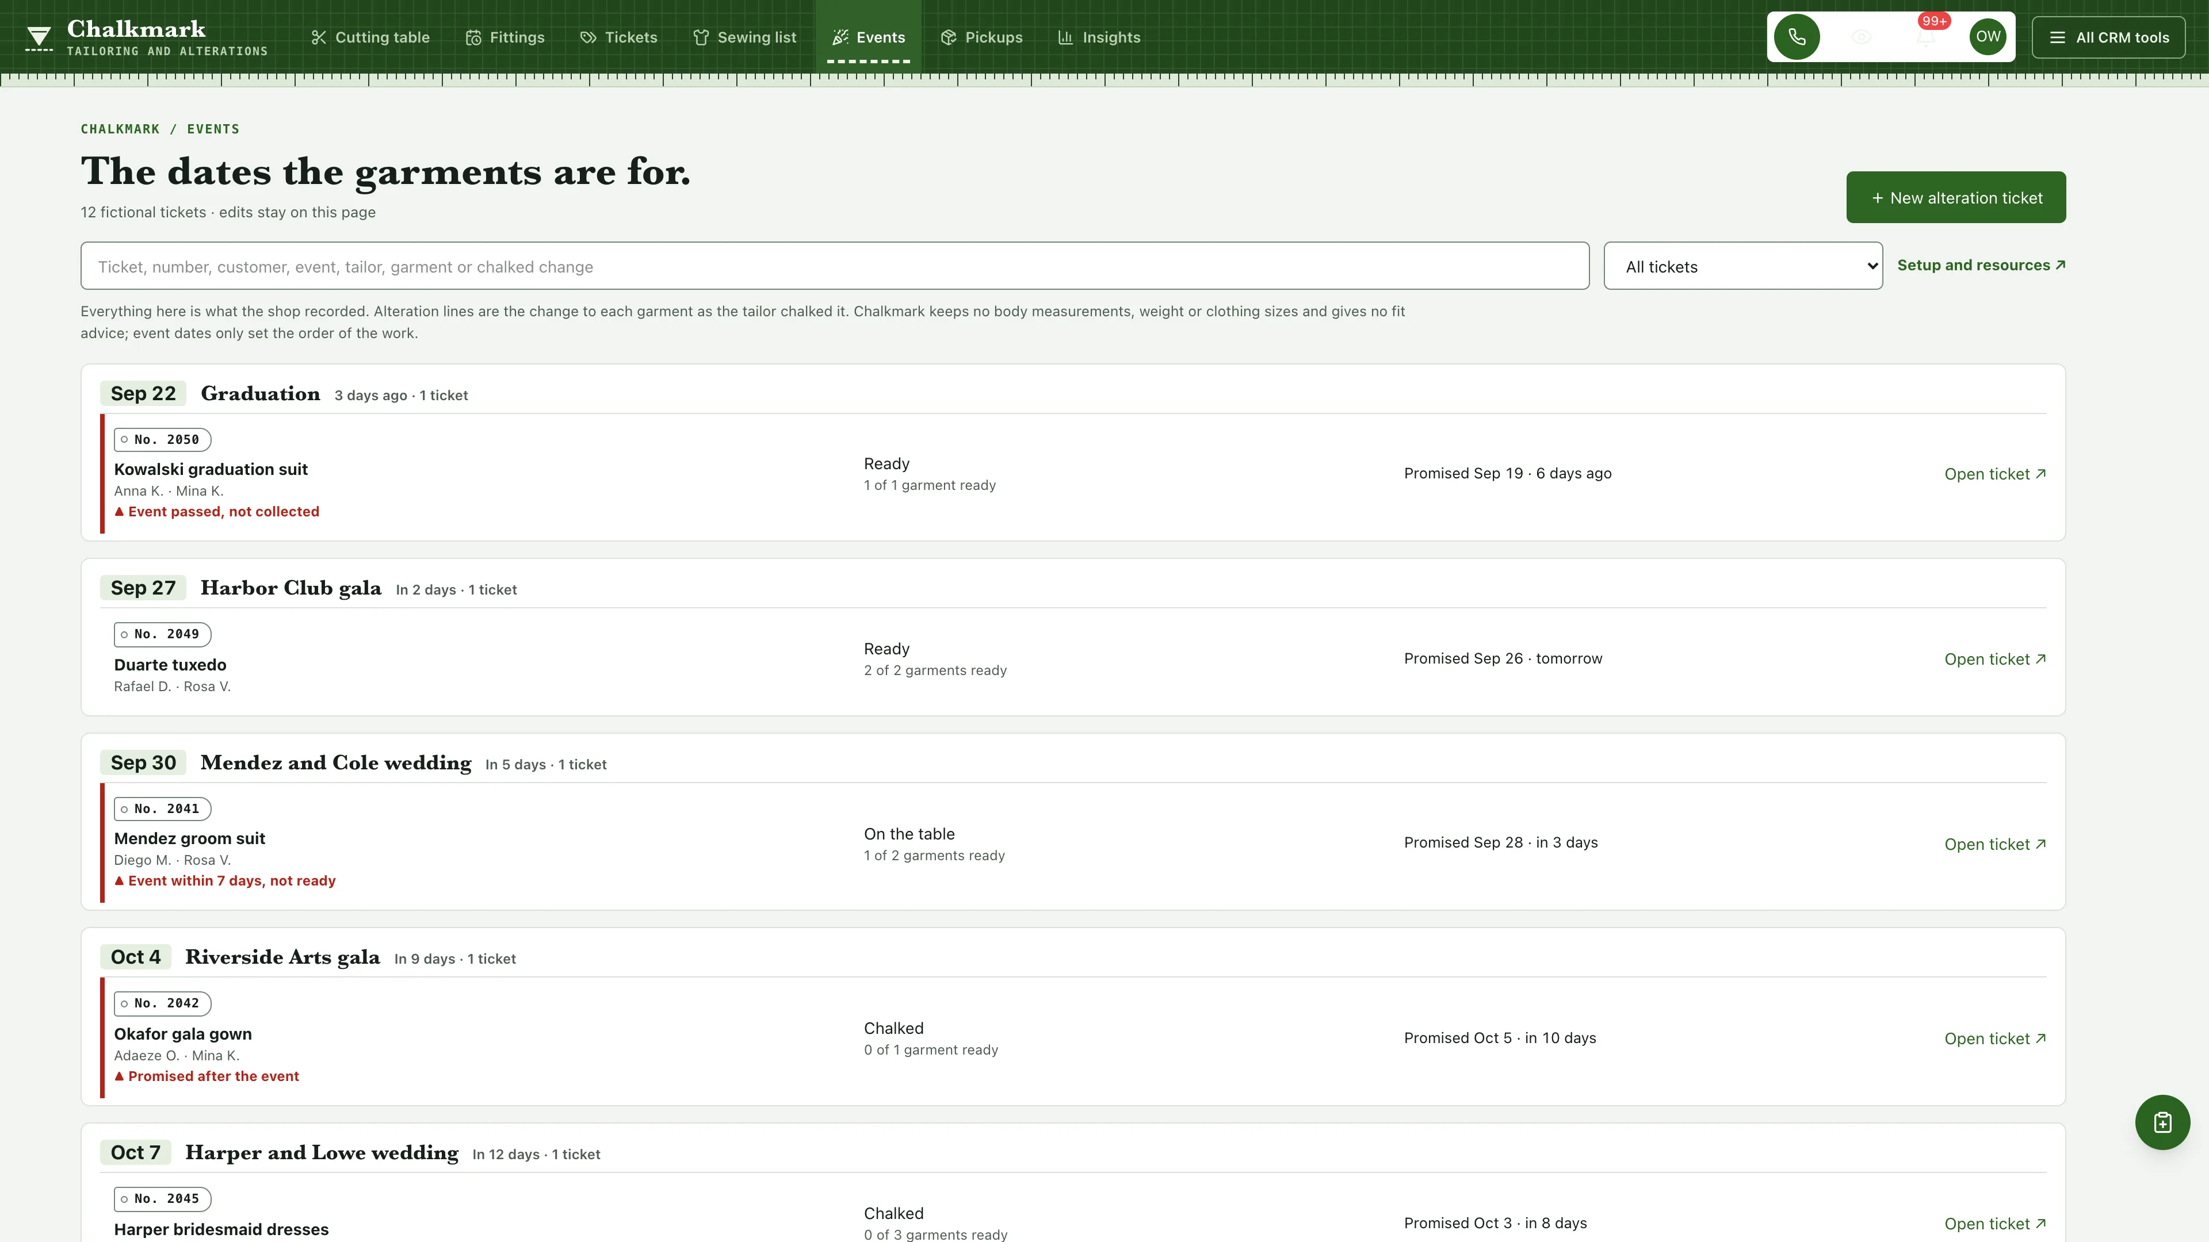The width and height of the screenshot is (2209, 1242).
Task: Go to Cutting table tab
Action: pos(370,38)
